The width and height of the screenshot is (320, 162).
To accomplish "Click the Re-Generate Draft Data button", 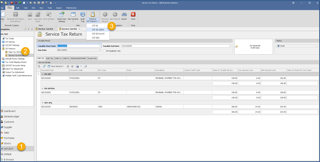I will tap(254, 46).
